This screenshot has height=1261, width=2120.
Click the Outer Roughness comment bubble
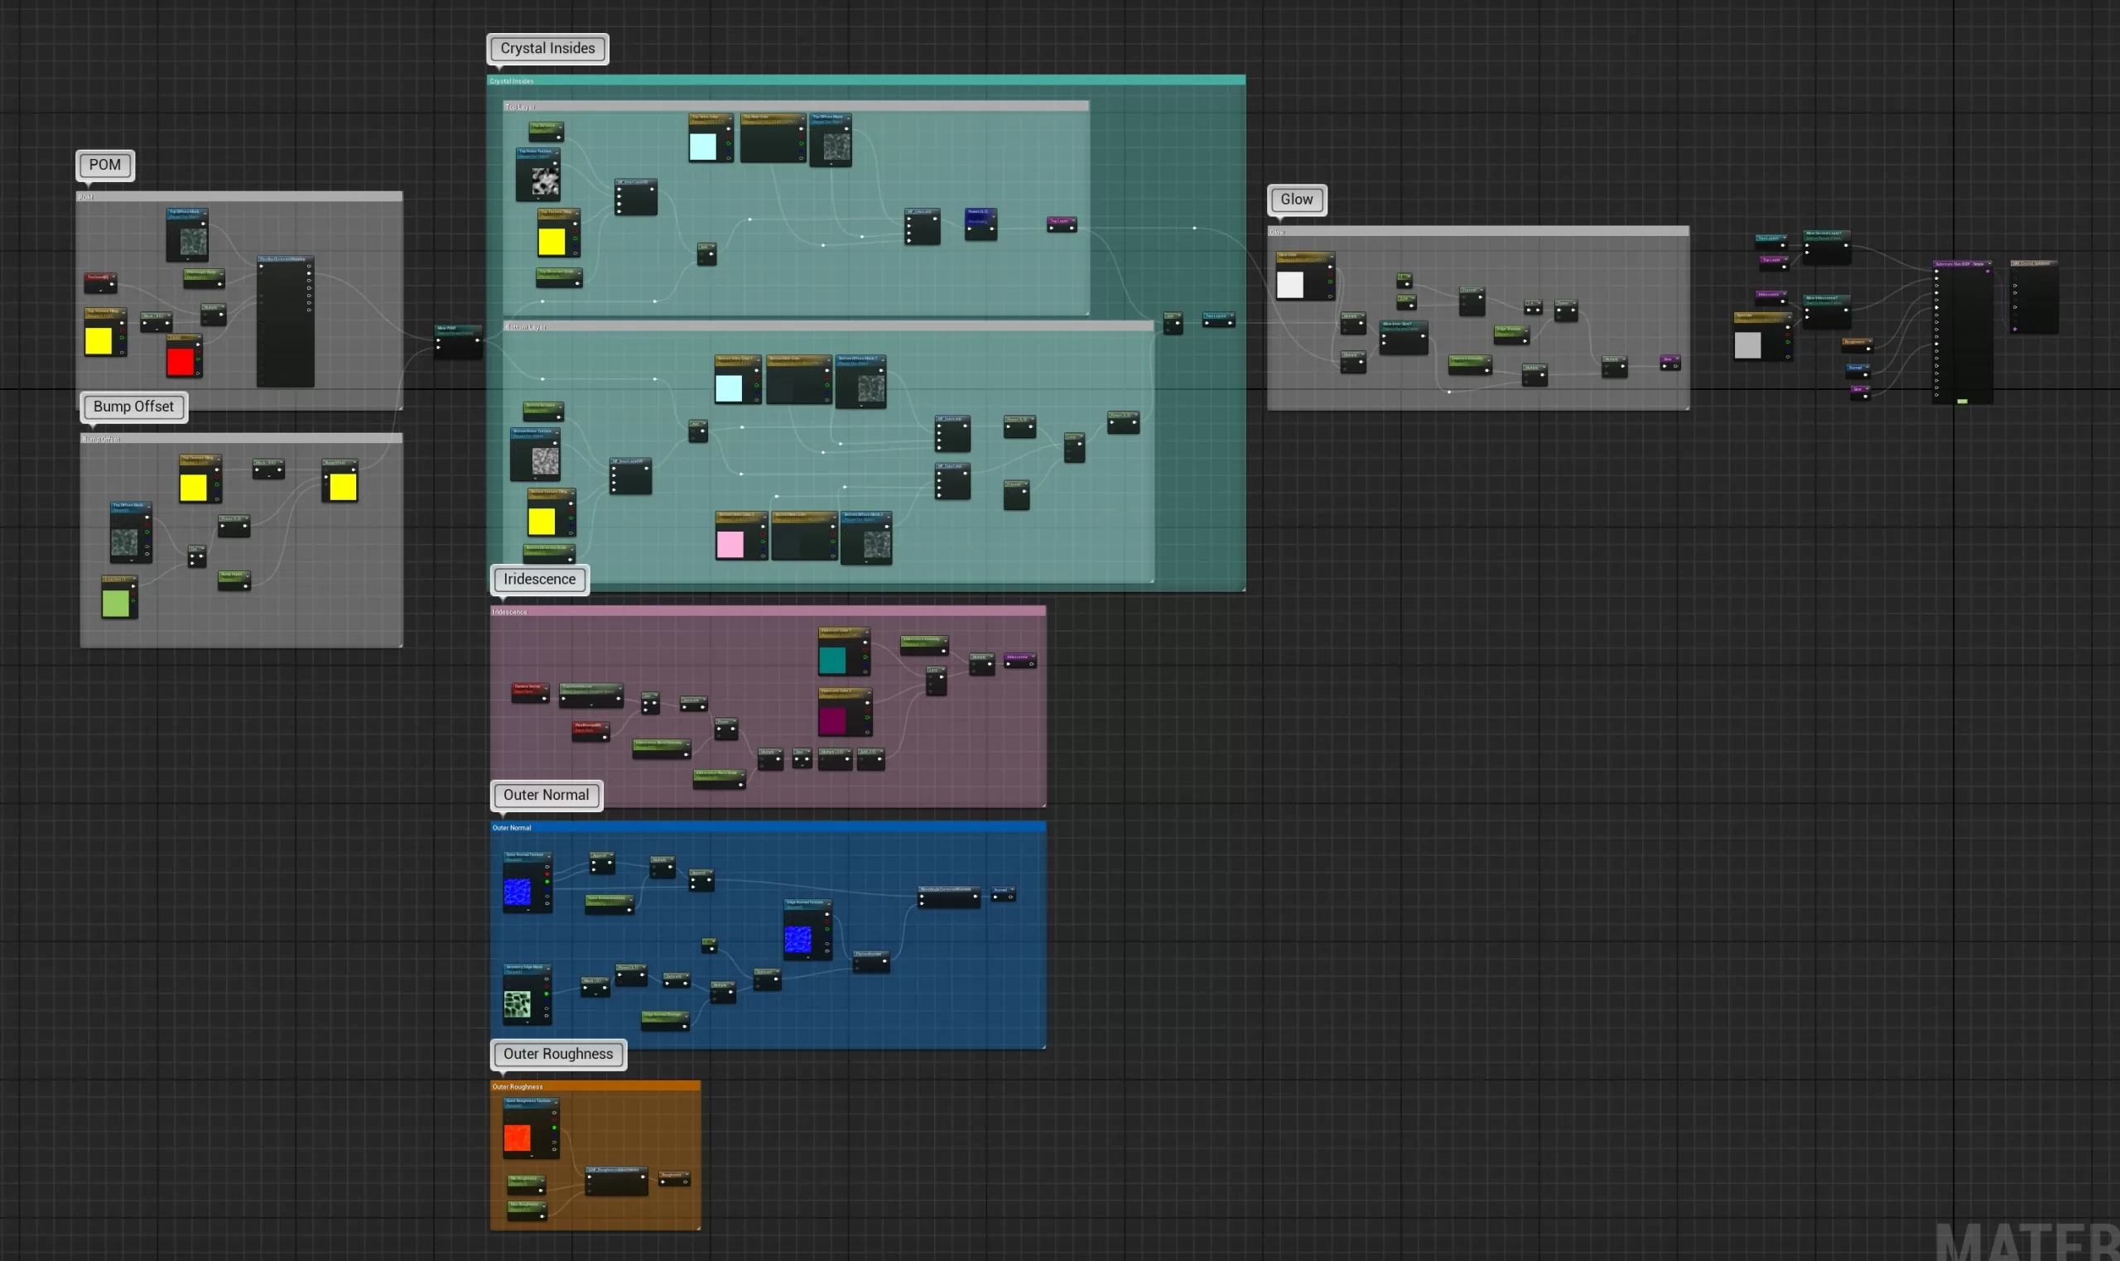[558, 1055]
